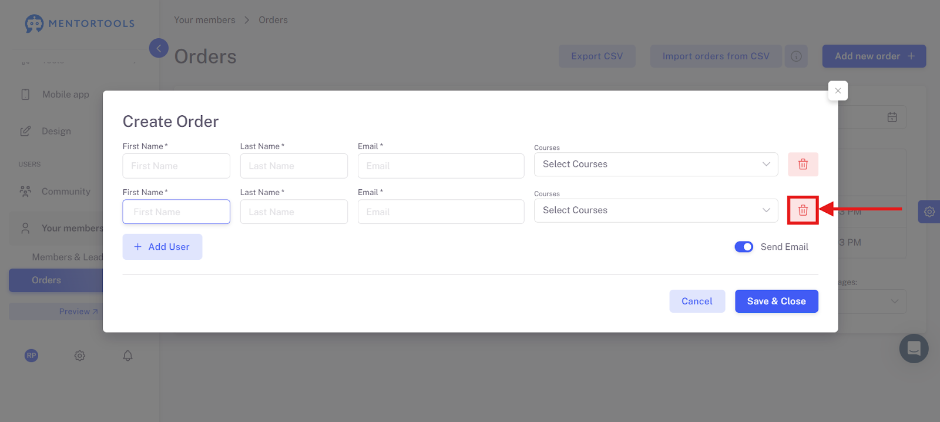Focus the first row Last Name field
The width and height of the screenshot is (940, 422).
294,166
